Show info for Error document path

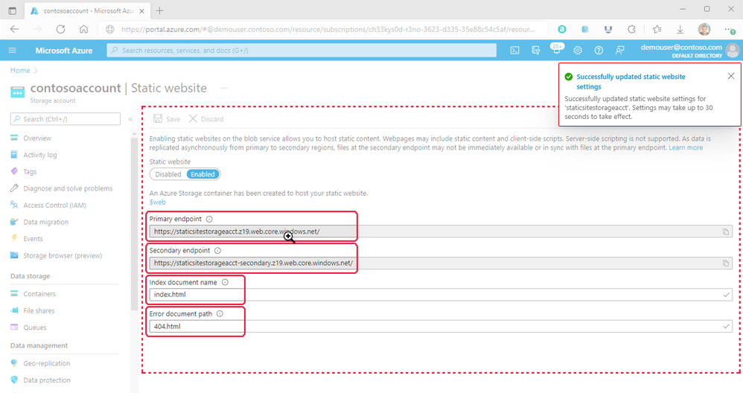click(220, 314)
